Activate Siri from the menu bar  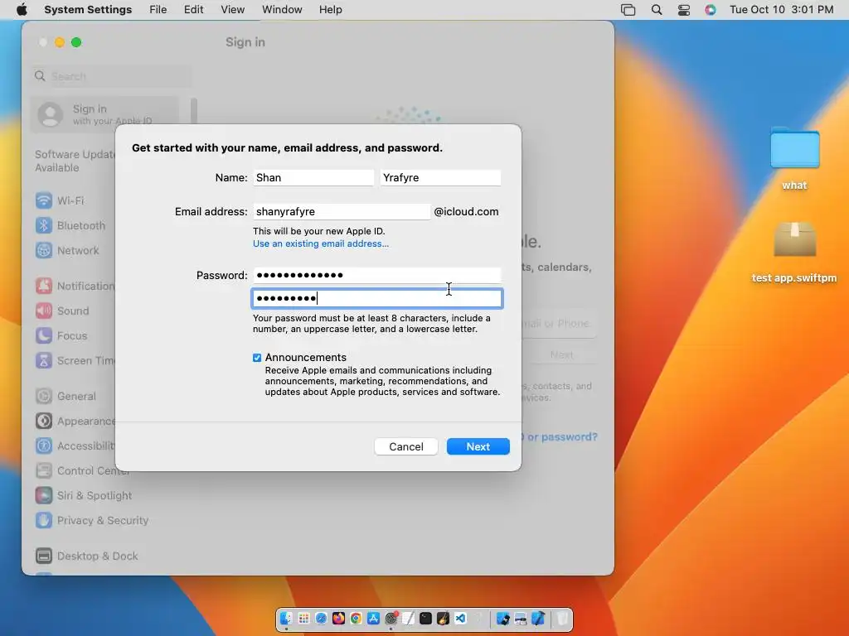[711, 10]
